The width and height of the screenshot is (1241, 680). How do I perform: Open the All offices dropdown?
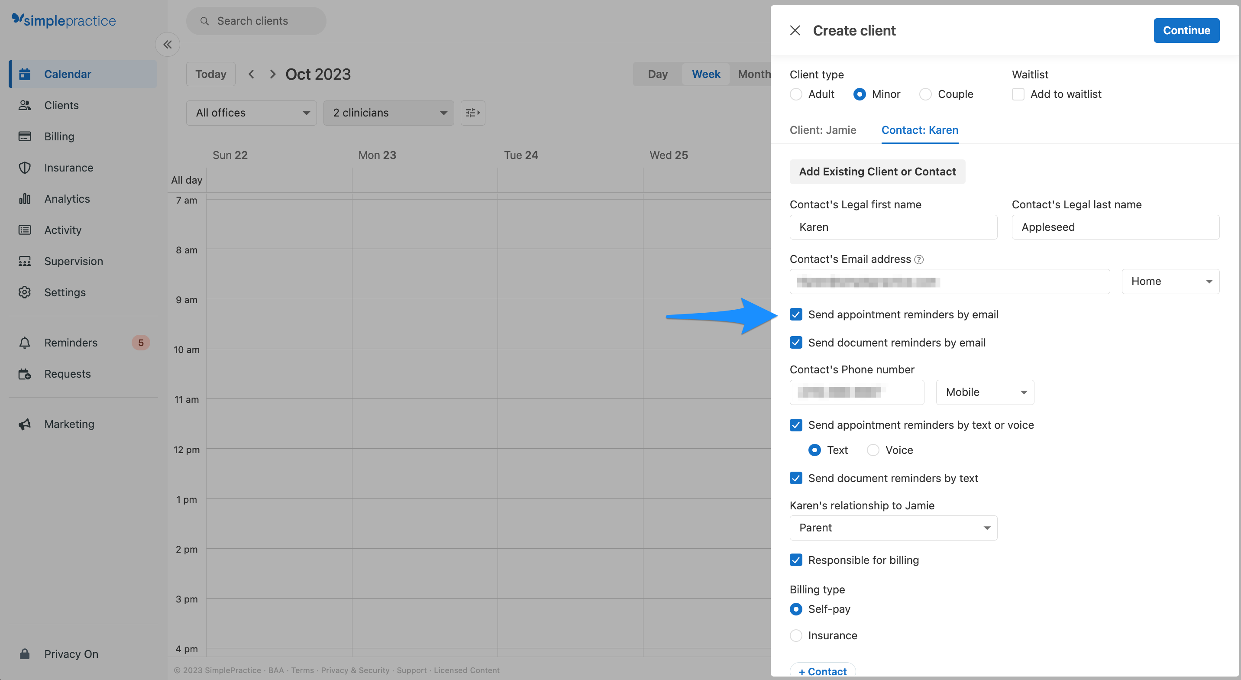click(x=251, y=112)
